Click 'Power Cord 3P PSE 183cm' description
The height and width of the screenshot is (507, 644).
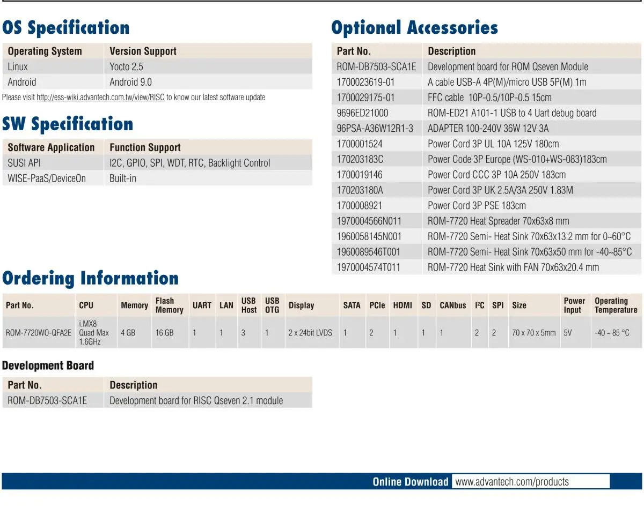477,205
